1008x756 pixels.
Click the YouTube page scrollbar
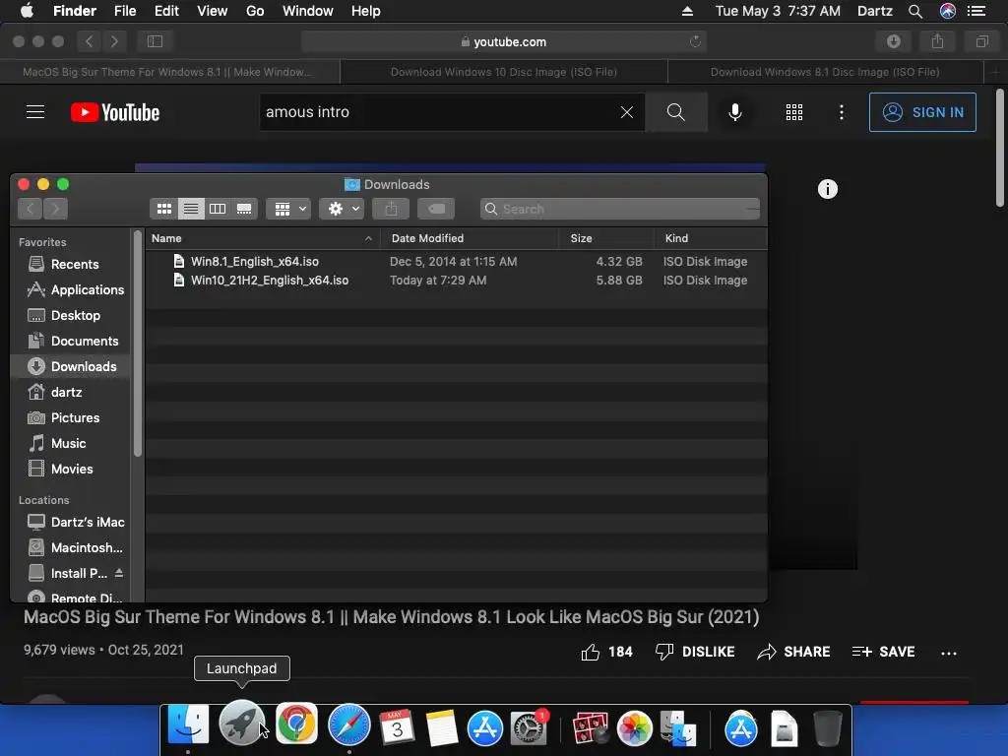click(1000, 148)
